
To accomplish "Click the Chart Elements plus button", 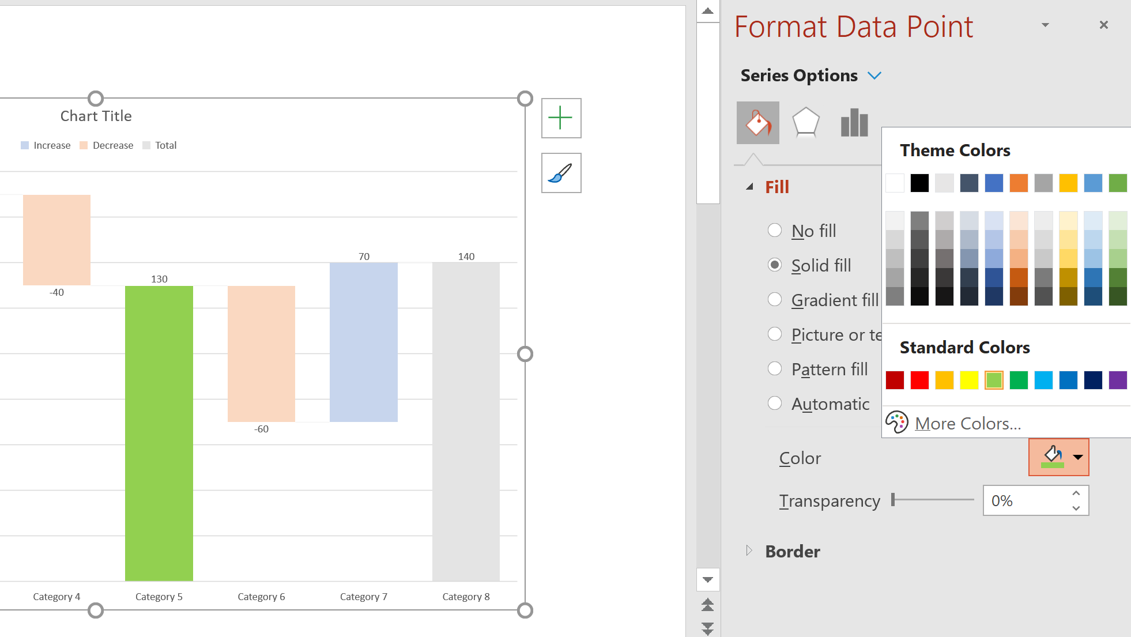I will tap(561, 118).
